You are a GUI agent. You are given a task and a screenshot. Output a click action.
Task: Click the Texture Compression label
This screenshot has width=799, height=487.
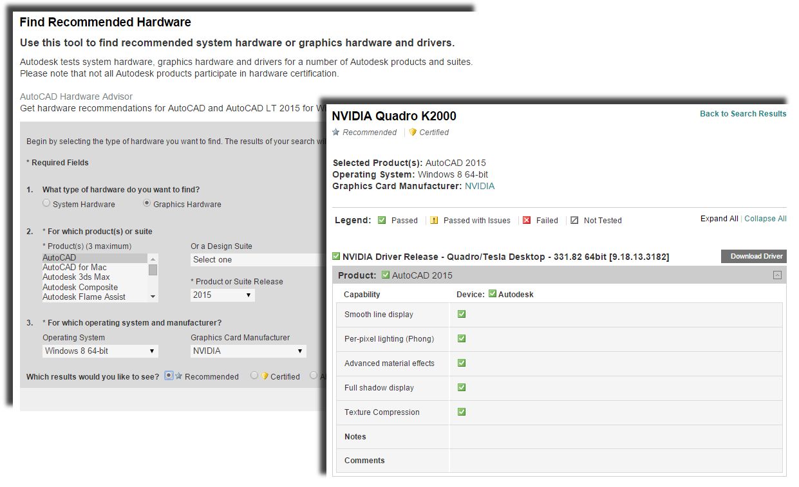[x=382, y=412]
